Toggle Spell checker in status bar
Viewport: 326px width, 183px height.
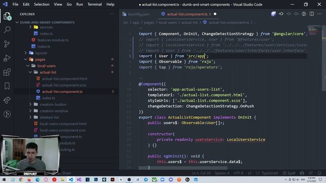pos(289,173)
